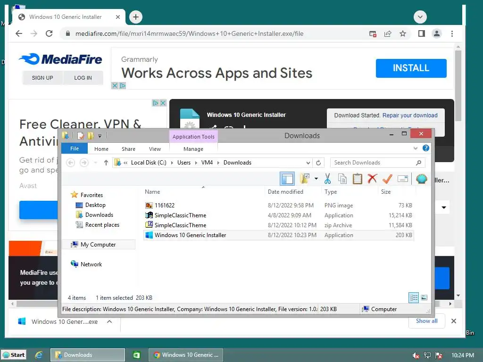Open Chrome three-dot menu
Screen dimensions: 483x362
tap(452, 33)
